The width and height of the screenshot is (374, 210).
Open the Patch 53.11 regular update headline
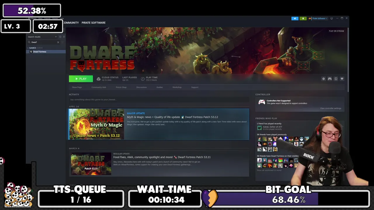point(162,157)
